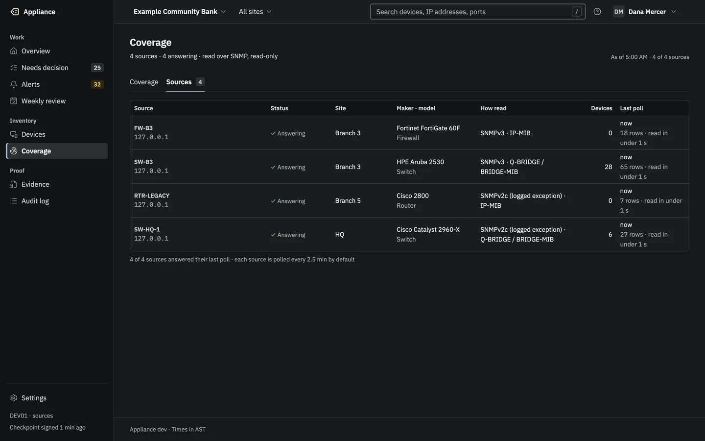This screenshot has width=705, height=441.
Task: Open help via question mark icon
Action: pyautogui.click(x=597, y=12)
